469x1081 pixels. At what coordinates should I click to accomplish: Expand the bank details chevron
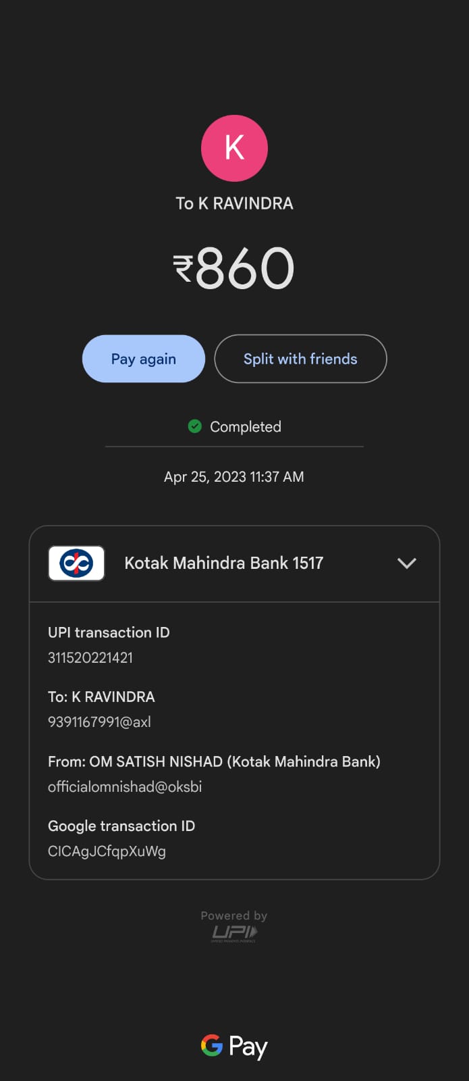tap(406, 563)
